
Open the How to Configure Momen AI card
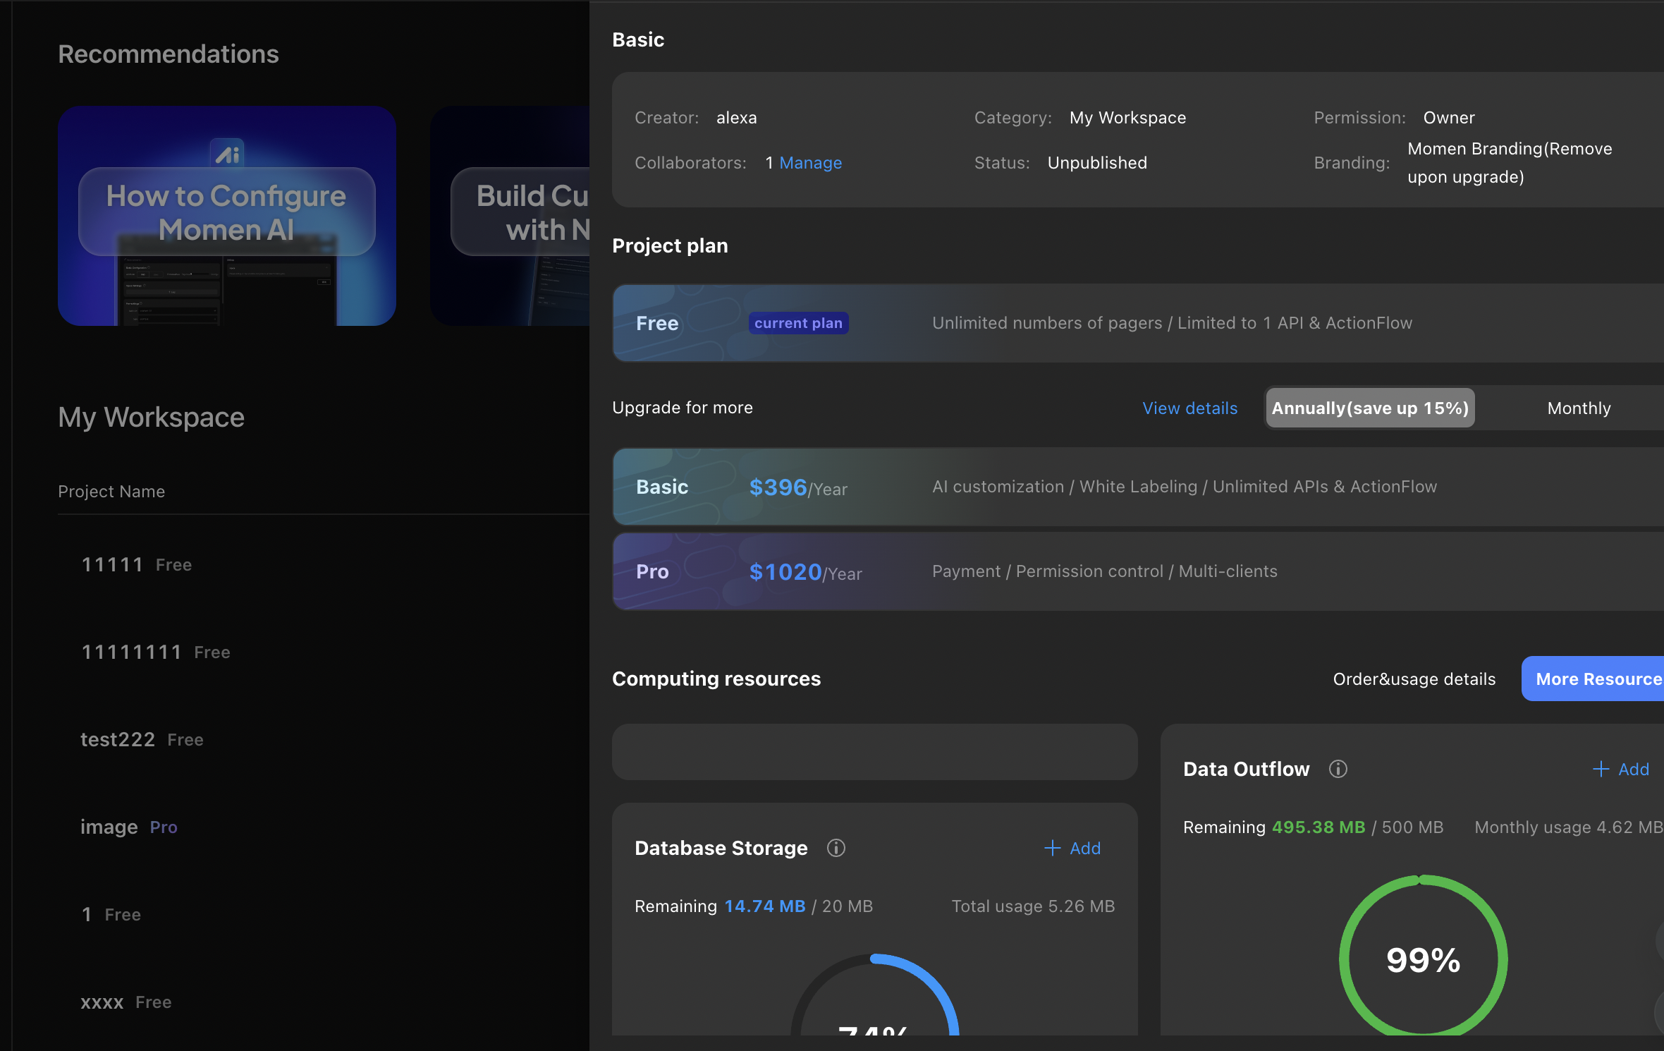tap(226, 216)
